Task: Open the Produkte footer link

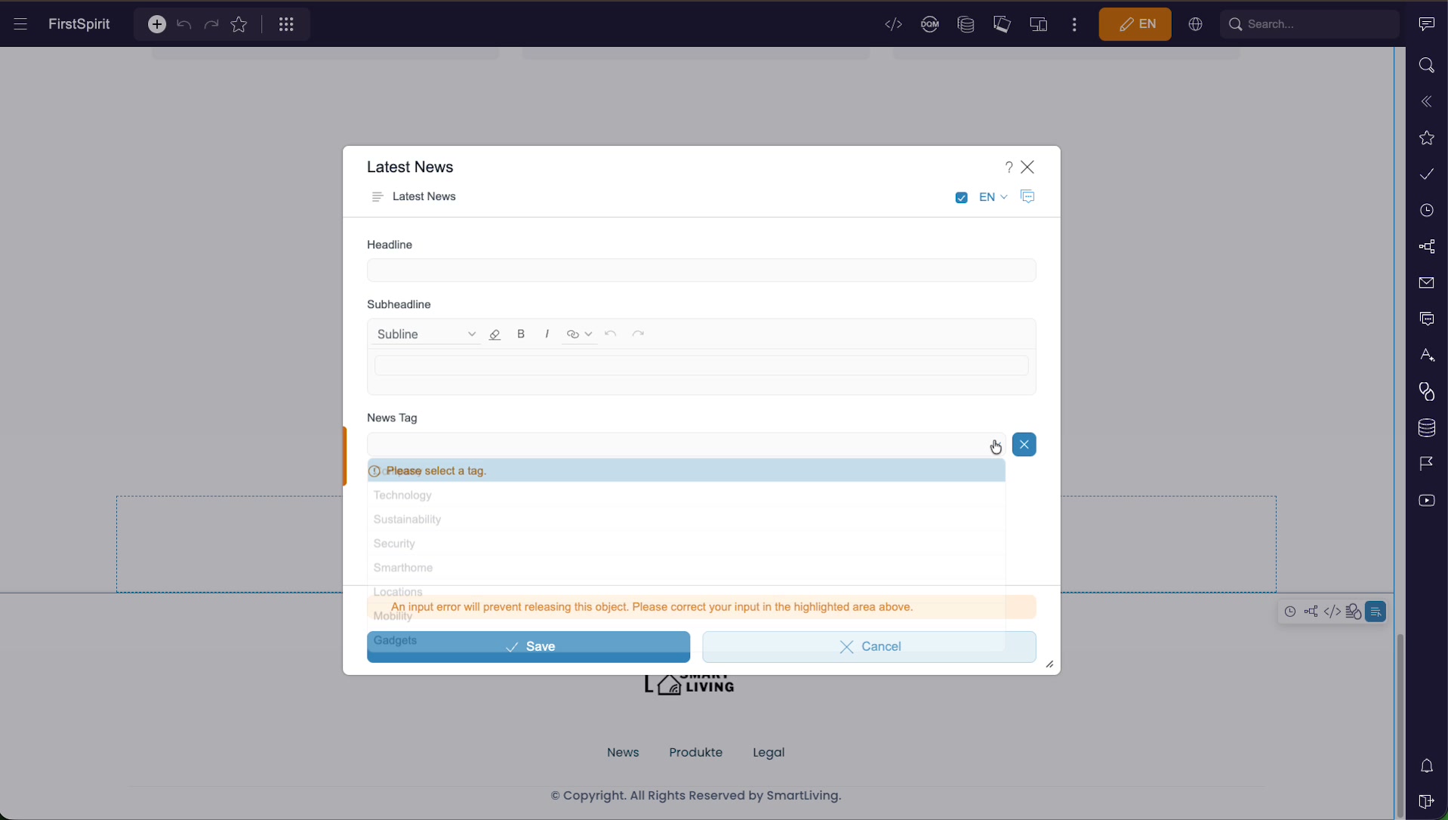Action: pyautogui.click(x=695, y=753)
